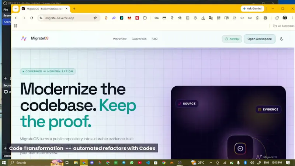This screenshot has height=166, width=295.
Task: Open Telegram from the taskbar
Action: click(124, 163)
